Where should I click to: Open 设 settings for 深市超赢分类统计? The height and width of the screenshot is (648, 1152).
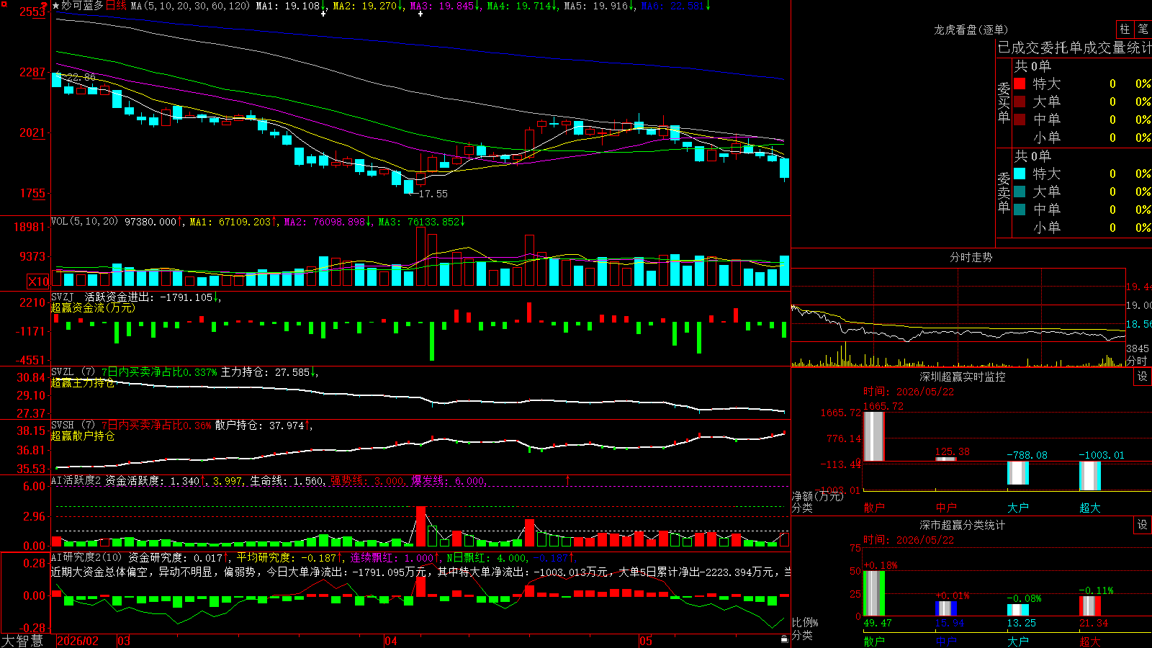[x=1143, y=525]
